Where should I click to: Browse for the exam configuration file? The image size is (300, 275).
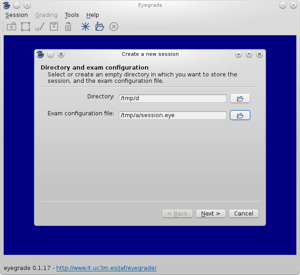tap(240, 115)
